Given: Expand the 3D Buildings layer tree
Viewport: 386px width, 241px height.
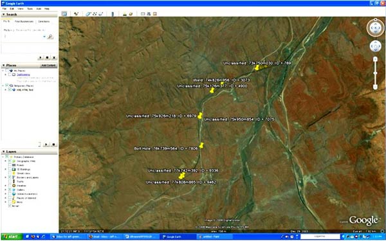Looking at the screenshot, I should tap(6, 169).
